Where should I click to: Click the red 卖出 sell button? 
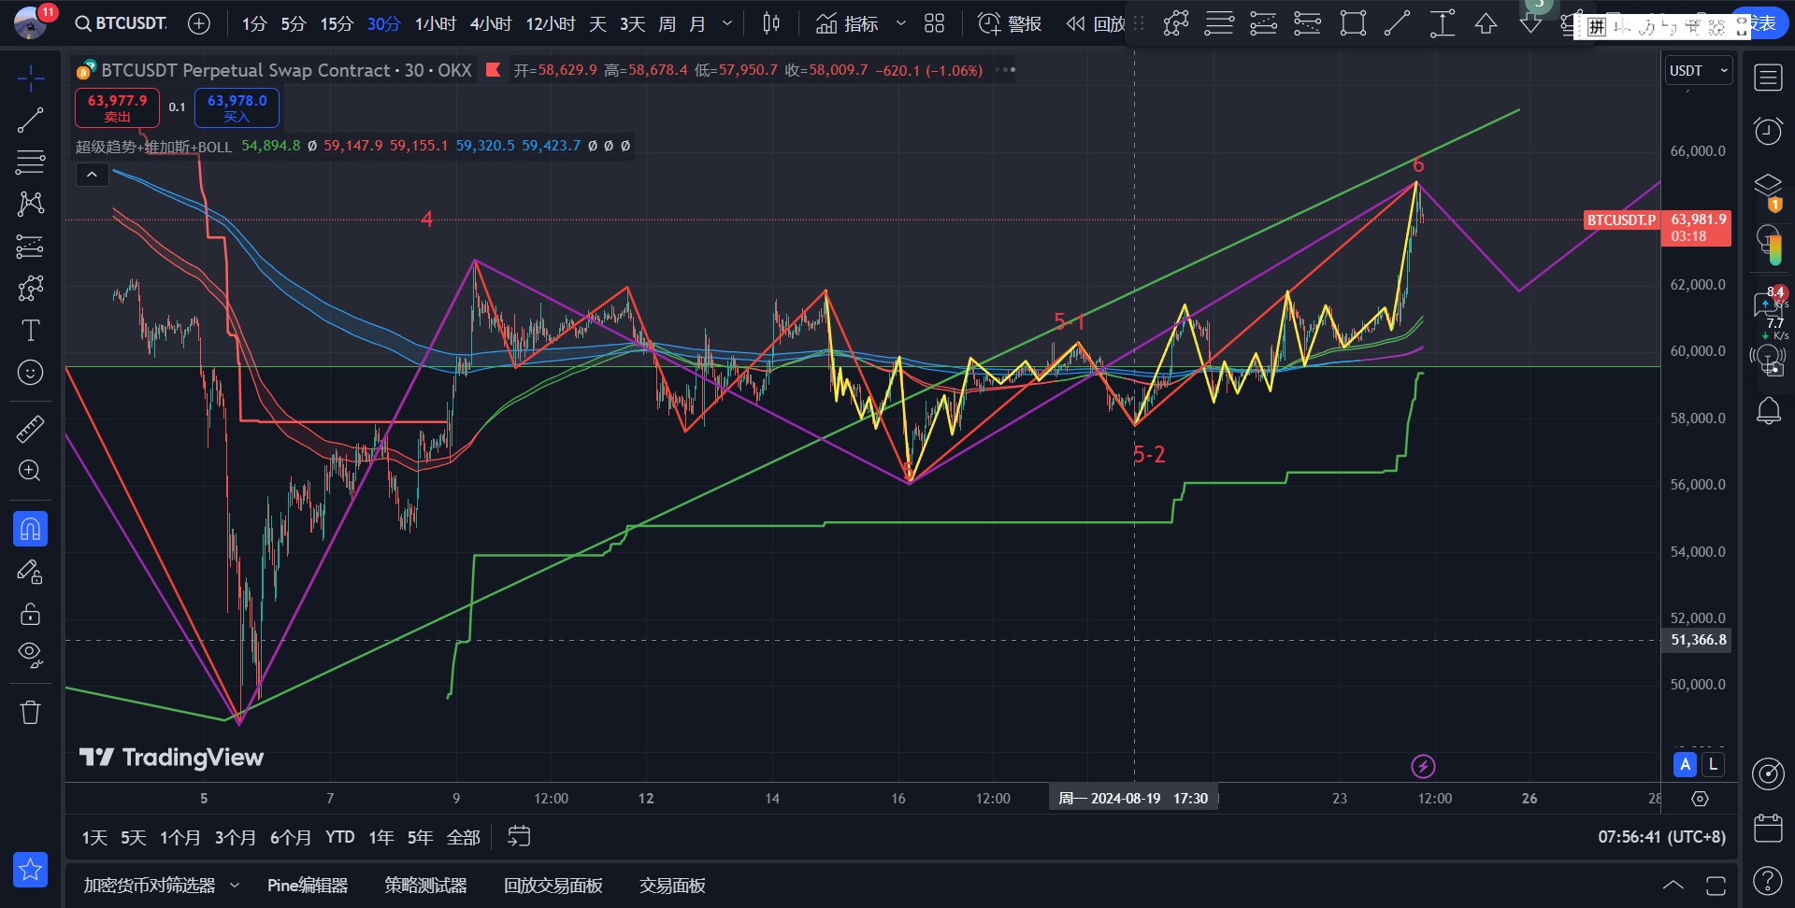pos(117,107)
